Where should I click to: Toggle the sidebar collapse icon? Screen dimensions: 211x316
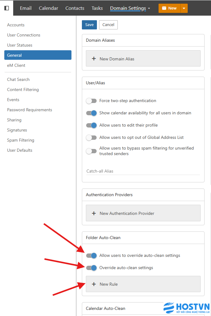coord(6,8)
